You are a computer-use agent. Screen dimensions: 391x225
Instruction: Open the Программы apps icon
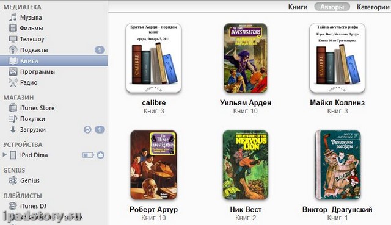[13, 72]
